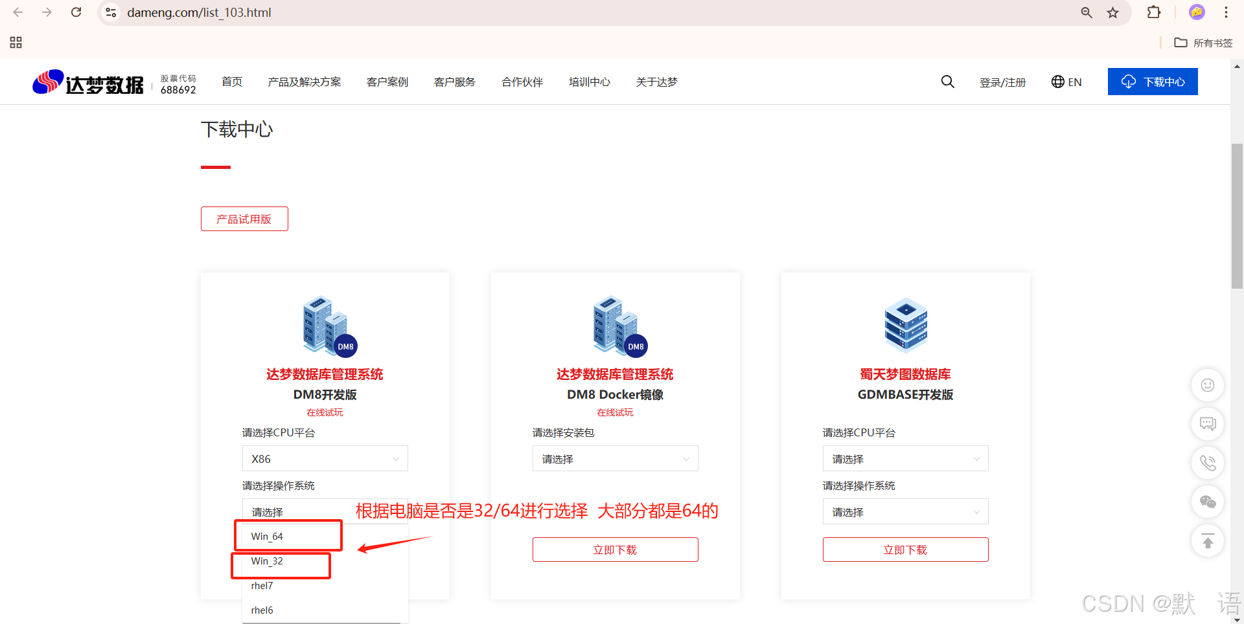
Task: Open 下载中心 blue button
Action: (x=1153, y=82)
